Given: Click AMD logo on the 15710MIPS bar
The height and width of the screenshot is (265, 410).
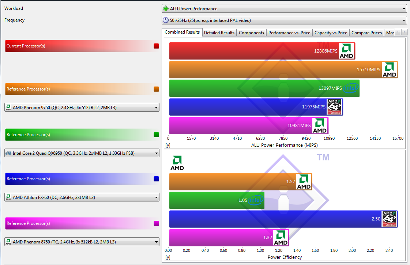Looking at the screenshot, I should pos(389,69).
